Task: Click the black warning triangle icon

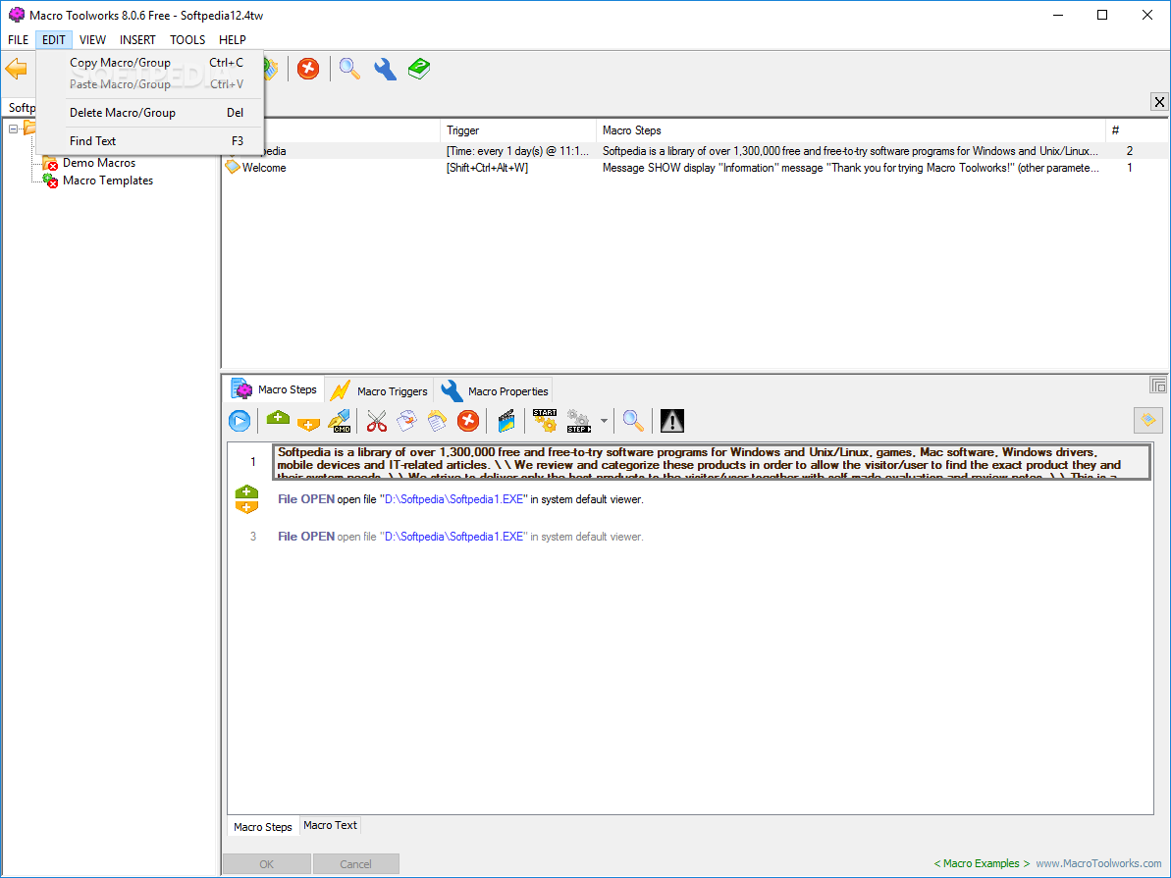Action: (x=672, y=421)
